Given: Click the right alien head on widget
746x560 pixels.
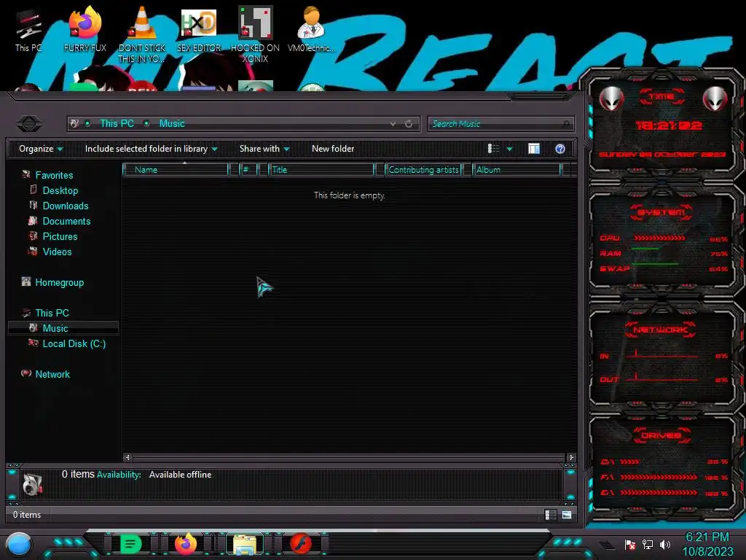Looking at the screenshot, I should point(715,98).
